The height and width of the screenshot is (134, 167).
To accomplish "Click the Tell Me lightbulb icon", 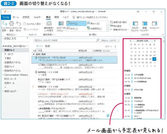I will [x=73, y=17].
